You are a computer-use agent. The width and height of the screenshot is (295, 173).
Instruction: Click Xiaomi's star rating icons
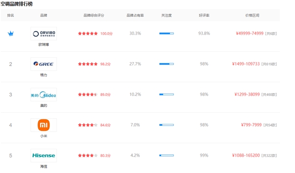[x=88, y=125]
